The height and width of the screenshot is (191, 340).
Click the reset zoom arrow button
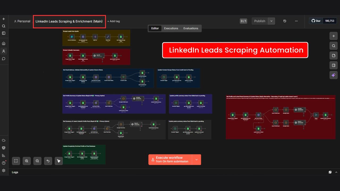point(48,161)
